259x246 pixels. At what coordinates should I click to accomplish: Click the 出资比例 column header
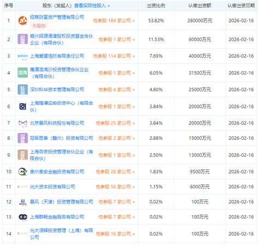(x=156, y=5)
